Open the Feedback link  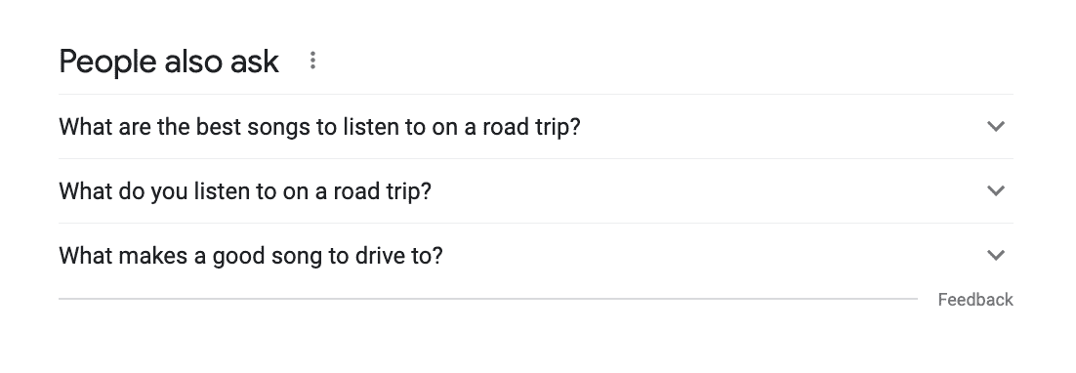tap(975, 300)
